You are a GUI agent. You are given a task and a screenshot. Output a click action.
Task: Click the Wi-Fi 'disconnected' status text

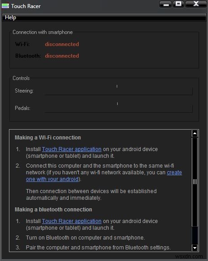pos(62,44)
